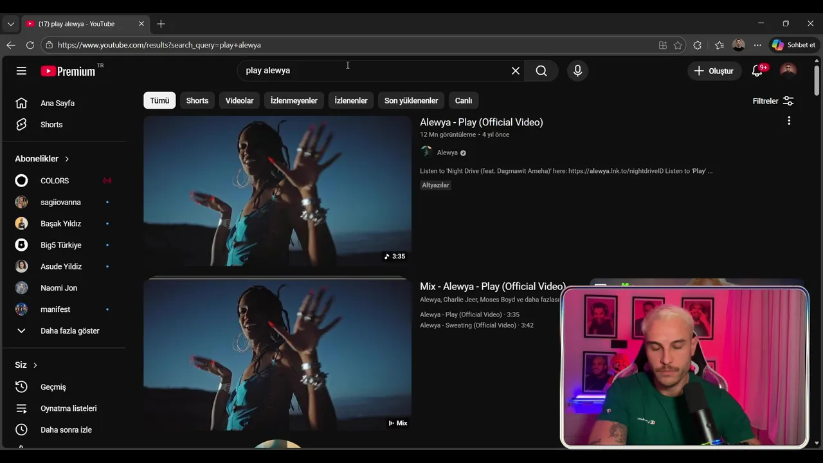Open Daha sonra izle list
Image resolution: width=823 pixels, height=463 pixels.
click(x=63, y=430)
